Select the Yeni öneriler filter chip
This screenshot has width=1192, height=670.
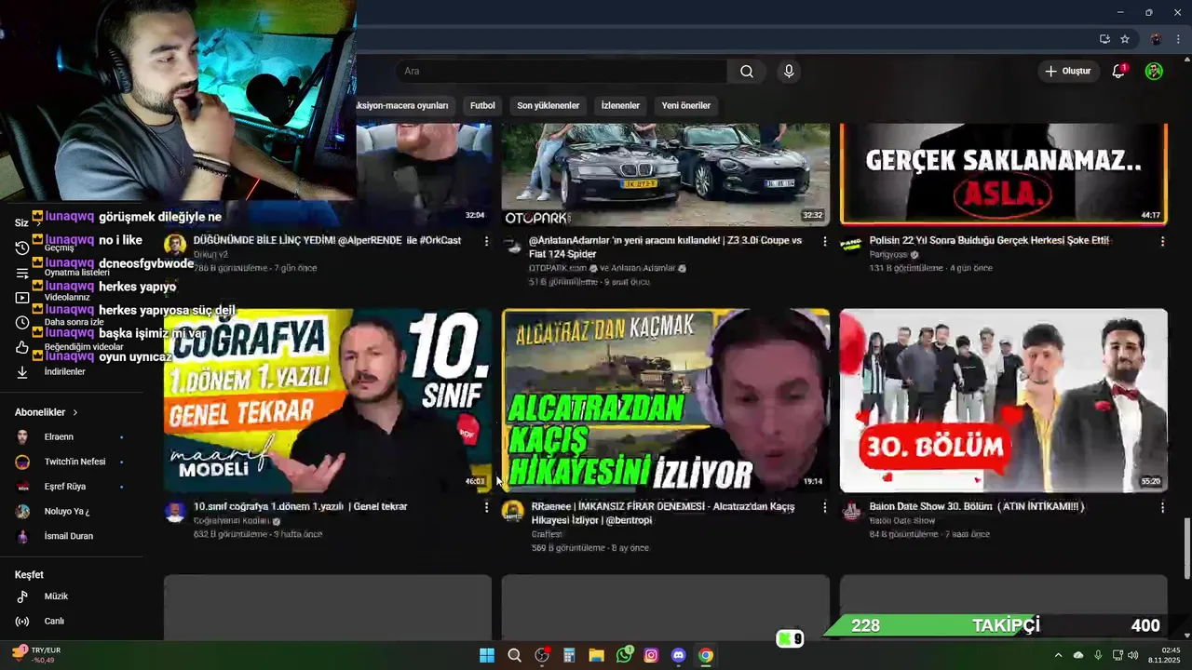tap(686, 106)
